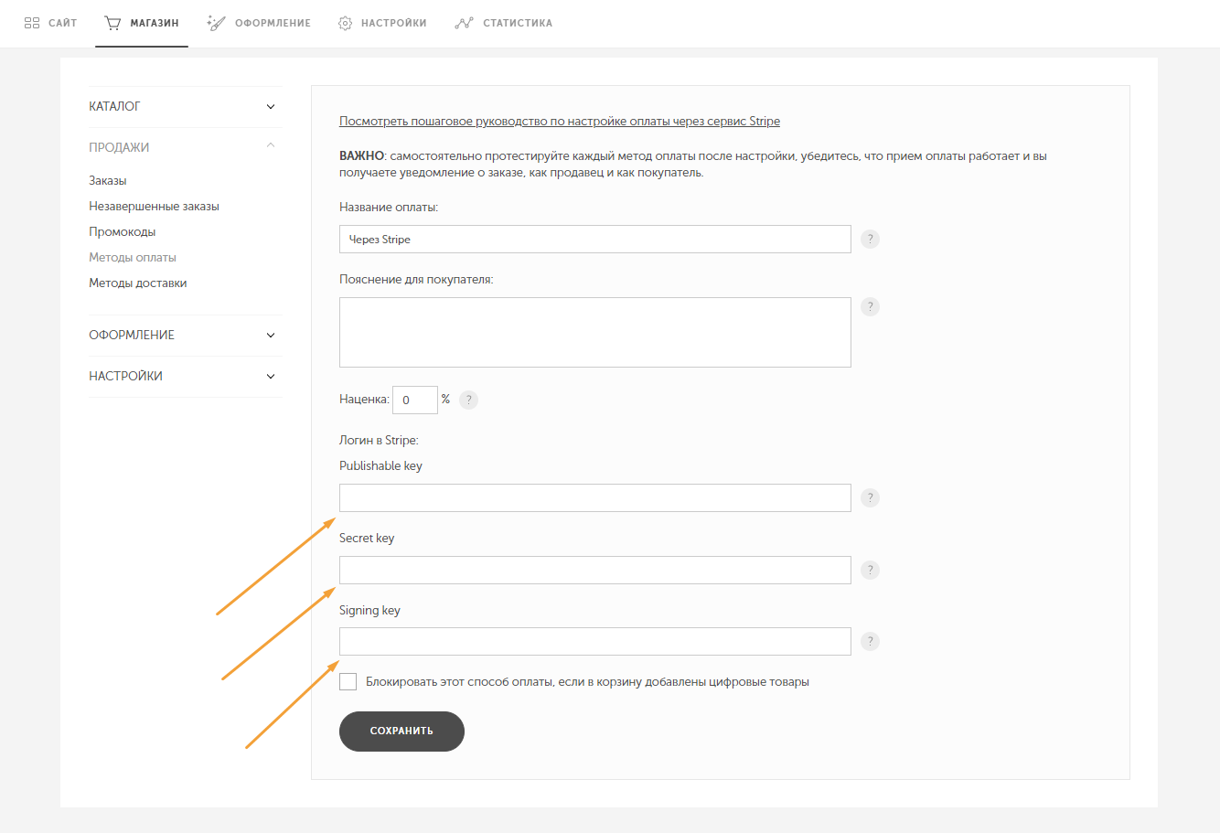Expand the Оформление sidebar section
This screenshot has width=1220, height=833.
pos(270,336)
